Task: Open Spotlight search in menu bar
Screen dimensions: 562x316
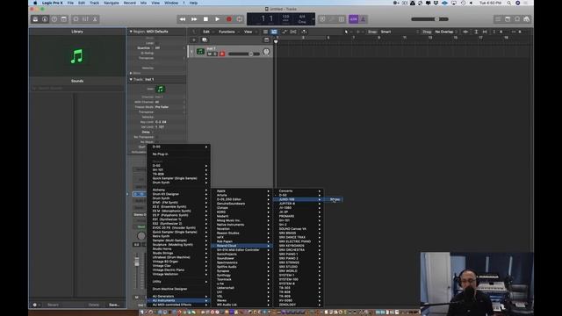Action: [509, 3]
